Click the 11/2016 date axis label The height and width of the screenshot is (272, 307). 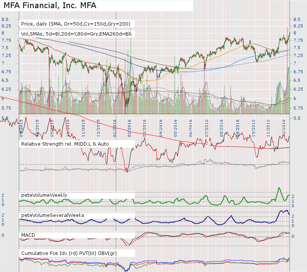tap(268, 128)
